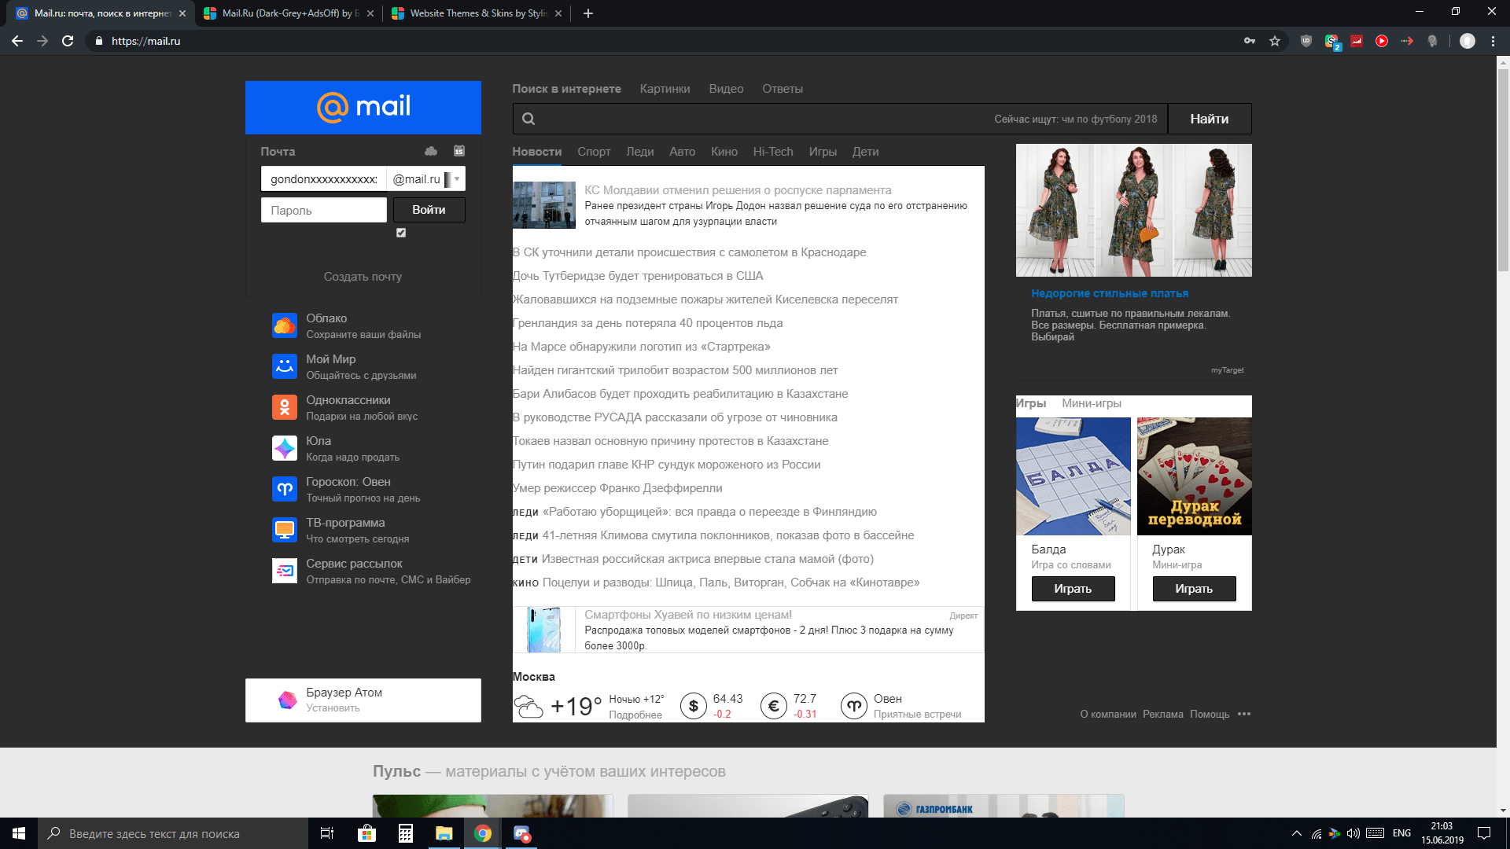Switch to the Hi-Tech news tab
The height and width of the screenshot is (849, 1510).
tap(773, 152)
